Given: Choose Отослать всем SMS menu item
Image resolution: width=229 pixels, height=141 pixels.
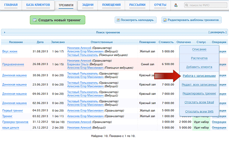Looking at the screenshot, I should [199, 112].
